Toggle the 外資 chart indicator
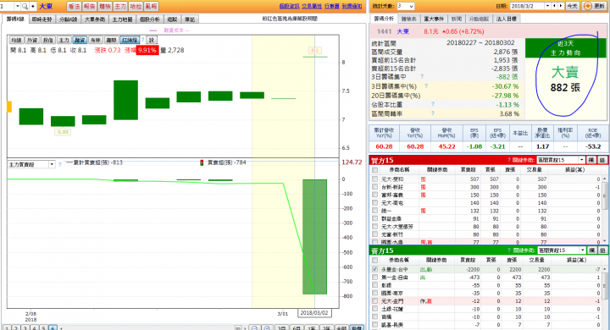610x330 pixels. (32, 40)
